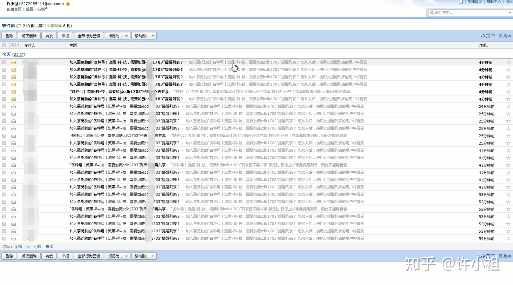The image size is (513, 285).
Task: Star the unread 列表已不再共享 mail from 4分钟前
Action: pos(508,92)
